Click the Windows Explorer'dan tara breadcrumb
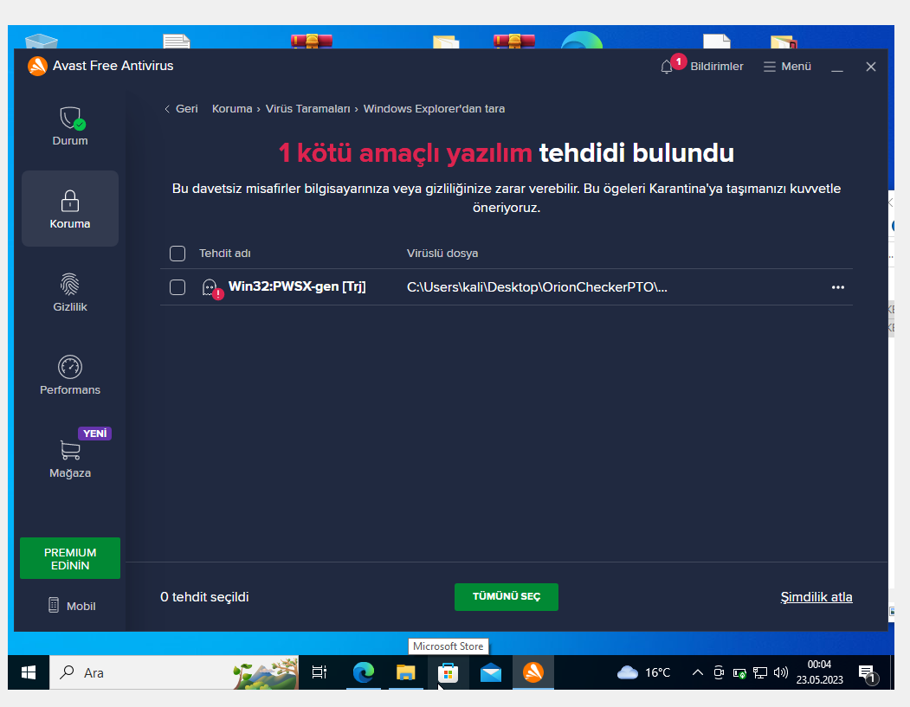Screen dimensions: 910x707 [434, 109]
